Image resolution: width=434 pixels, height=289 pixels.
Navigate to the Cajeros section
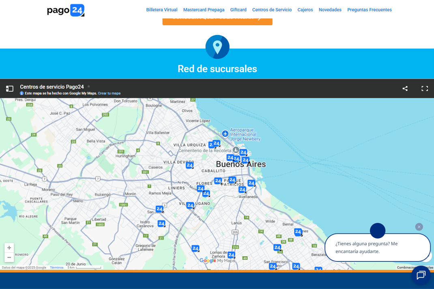click(x=305, y=10)
